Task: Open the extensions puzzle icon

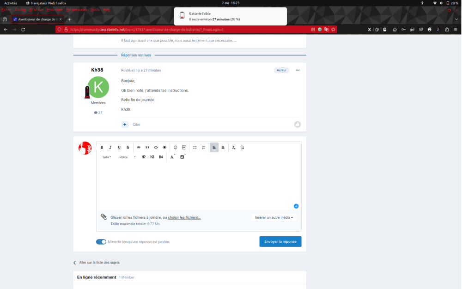Action: click(447, 30)
